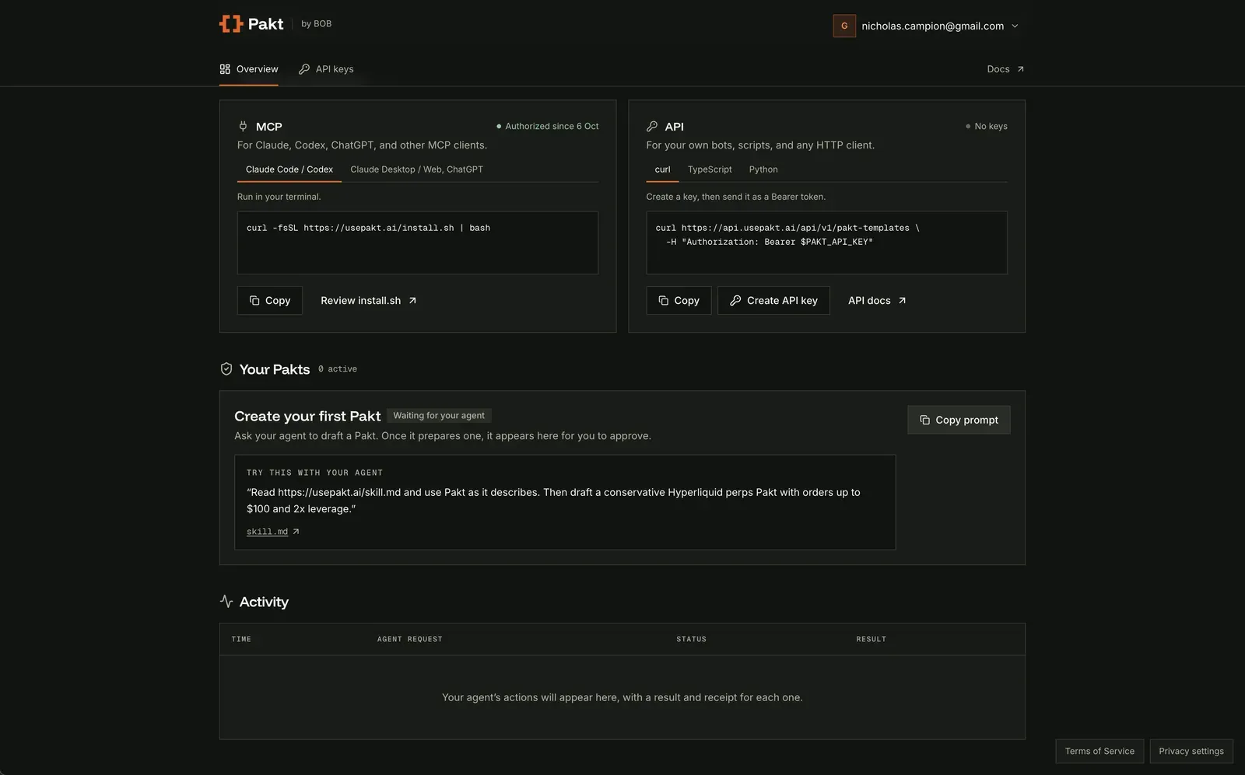Image resolution: width=1245 pixels, height=775 pixels.
Task: Switch to the Overview tab
Action: [x=249, y=69]
